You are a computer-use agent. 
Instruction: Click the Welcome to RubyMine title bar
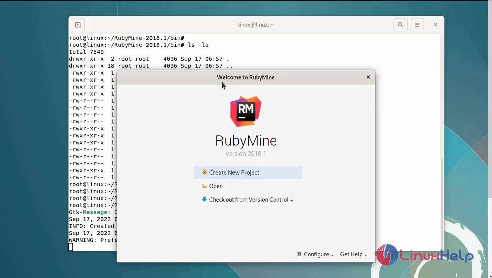(246, 77)
